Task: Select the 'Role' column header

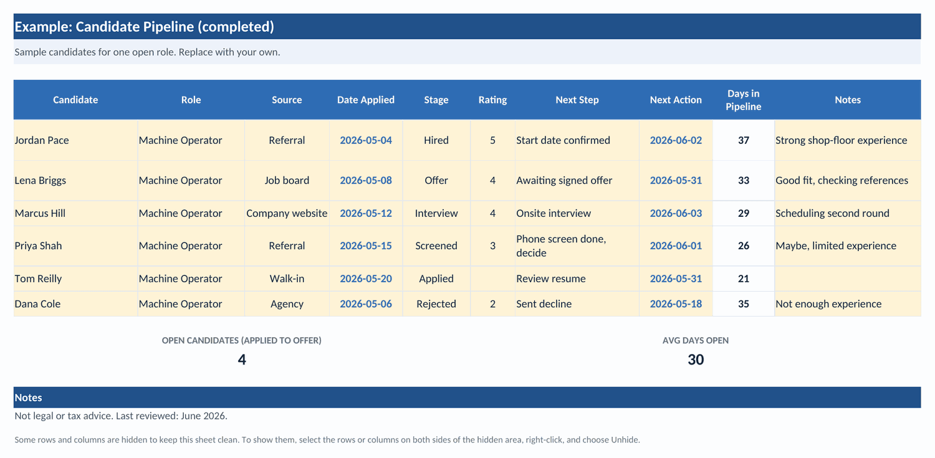Action: [191, 100]
